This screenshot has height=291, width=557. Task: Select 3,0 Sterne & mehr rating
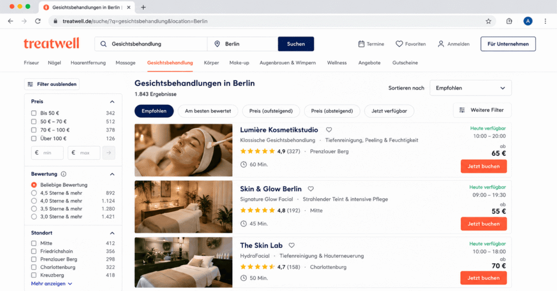pos(34,217)
